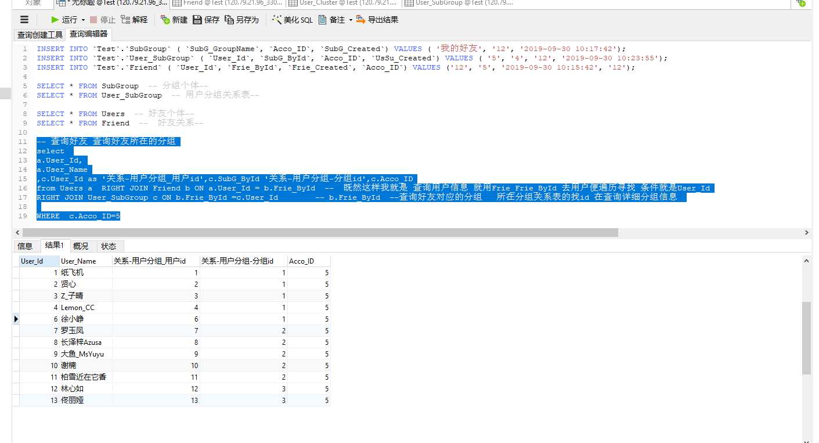Select the 无标题 @Test query tab
819x443 pixels.
(x=111, y=3)
